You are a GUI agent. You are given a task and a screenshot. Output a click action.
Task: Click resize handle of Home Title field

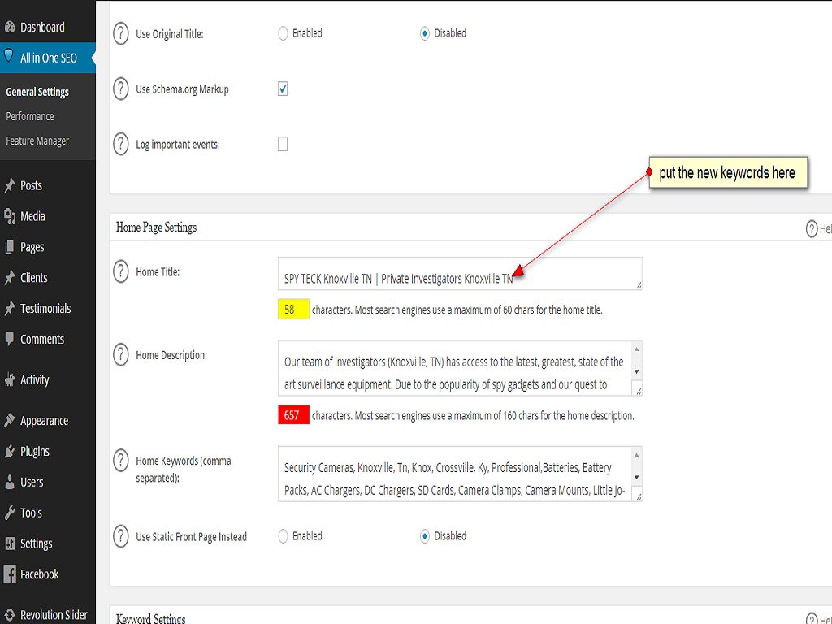639,285
